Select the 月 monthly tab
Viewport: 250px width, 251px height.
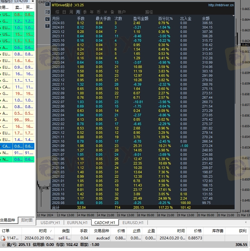pos(78,12)
